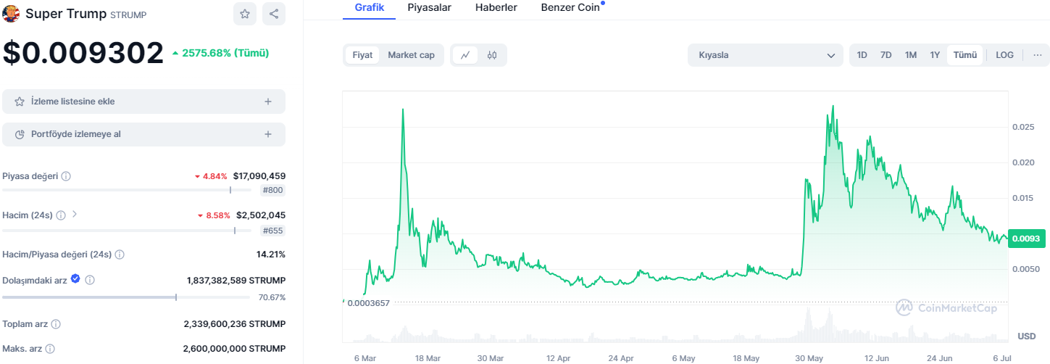Open the Benzer Coin tab
Viewport: 1050px width, 364px height.
point(571,8)
